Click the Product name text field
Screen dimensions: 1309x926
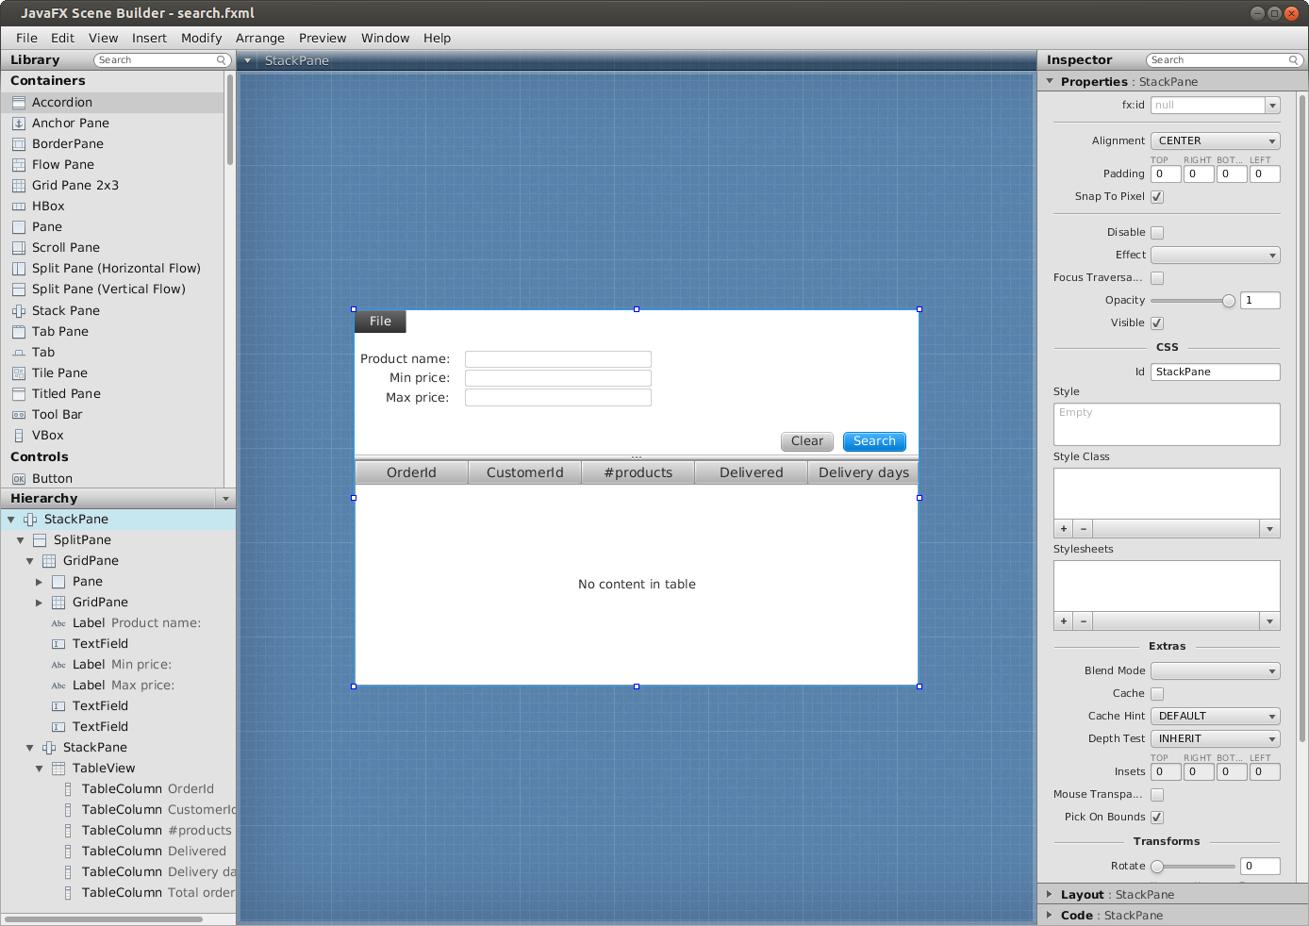pyautogui.click(x=558, y=359)
